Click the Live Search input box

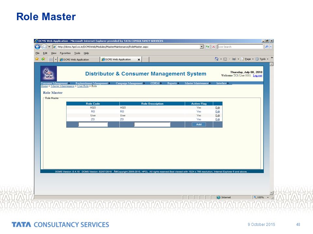tap(240, 47)
